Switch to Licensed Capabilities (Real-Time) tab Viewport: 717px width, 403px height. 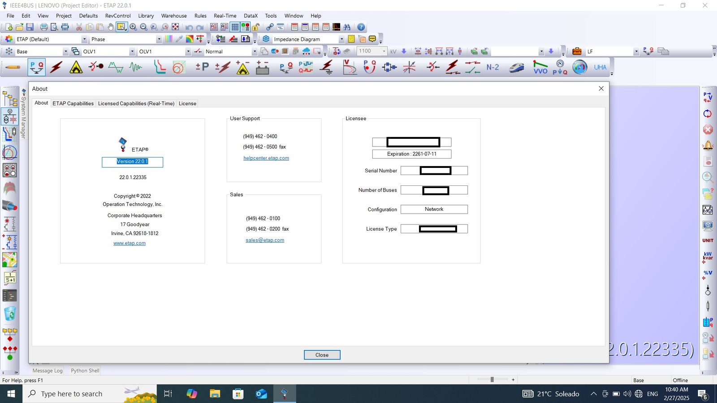[136, 103]
